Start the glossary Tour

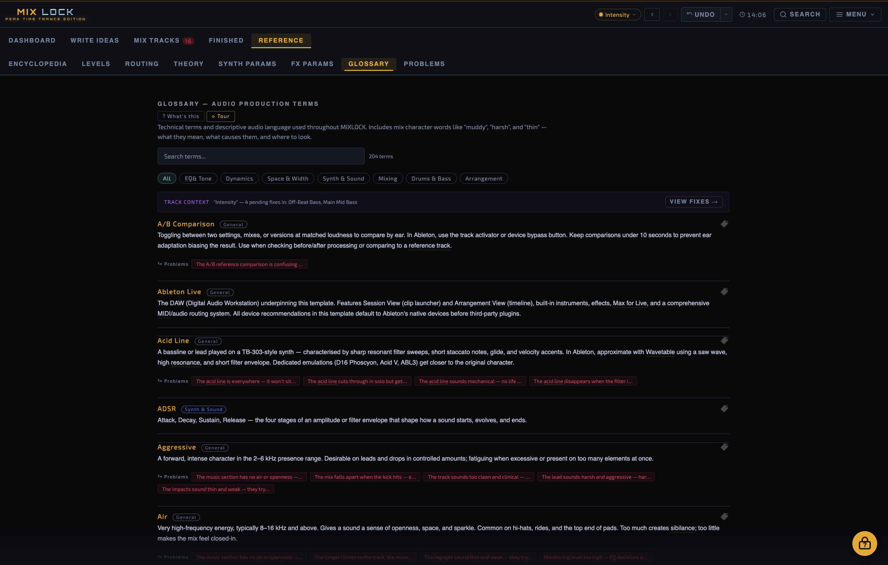221,116
